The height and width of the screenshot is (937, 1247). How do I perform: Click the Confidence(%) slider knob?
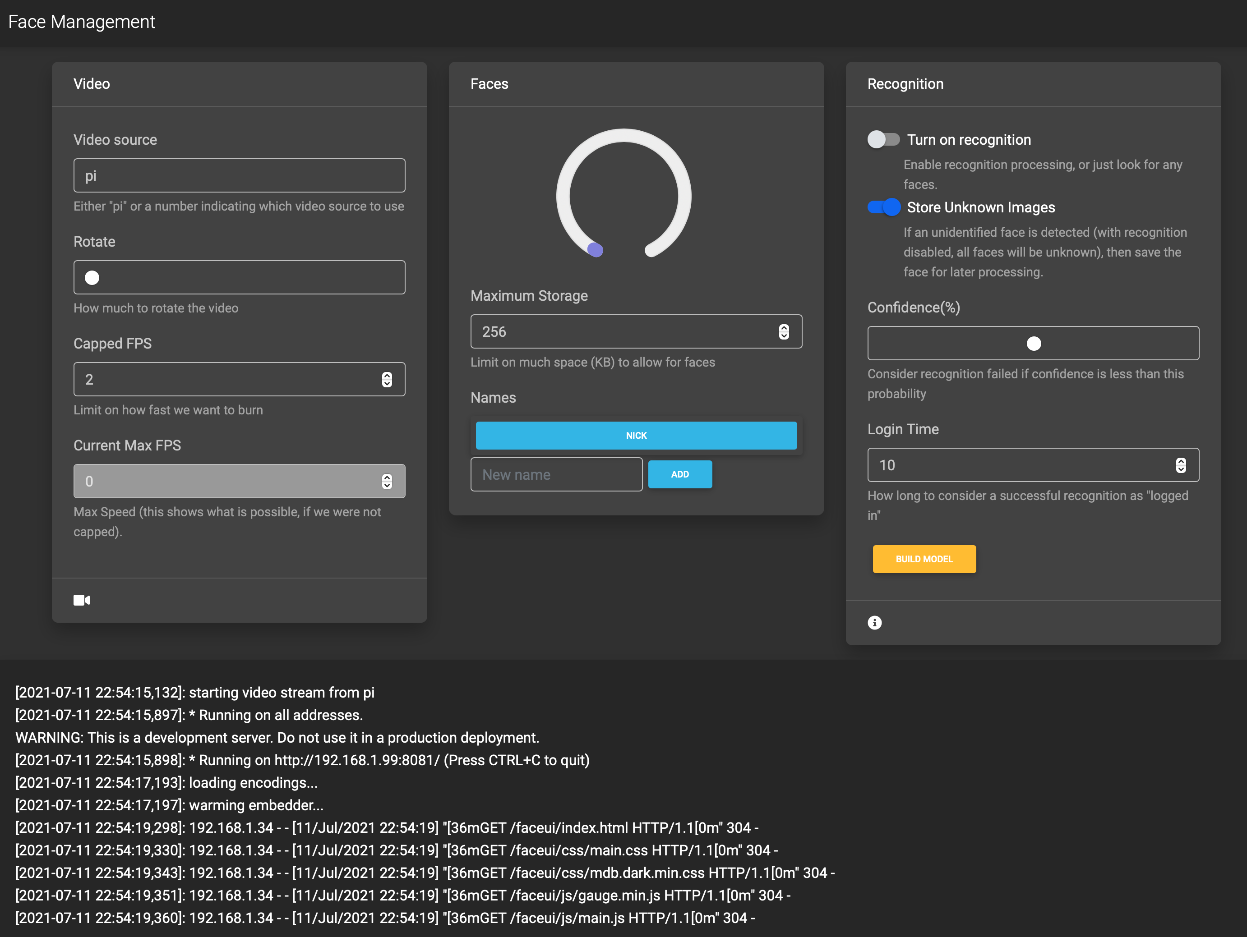tap(1033, 344)
